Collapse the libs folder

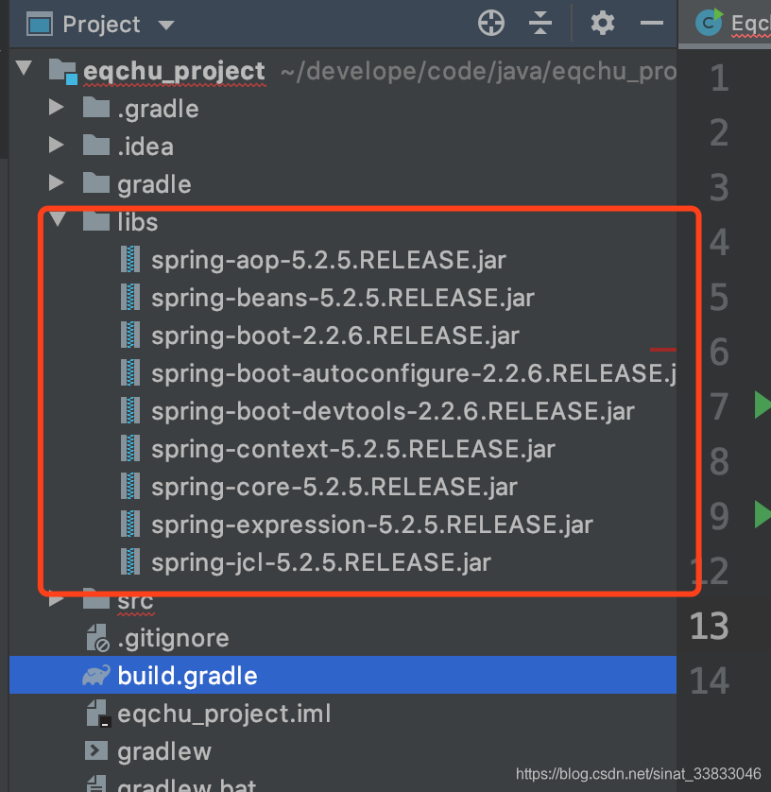pos(58,218)
